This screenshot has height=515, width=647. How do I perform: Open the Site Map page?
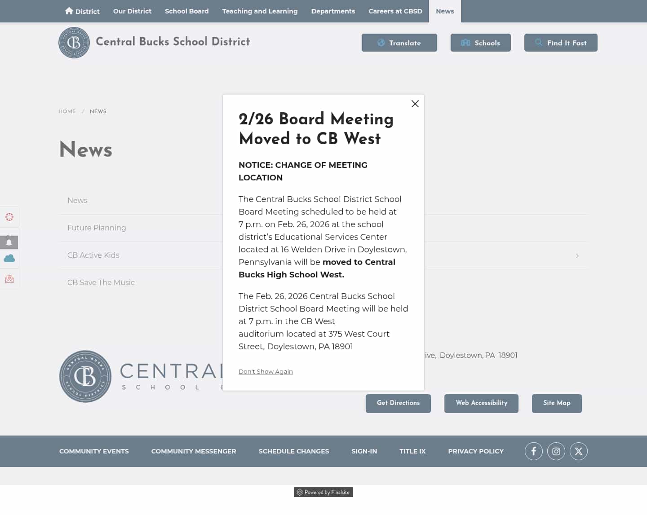(x=557, y=403)
